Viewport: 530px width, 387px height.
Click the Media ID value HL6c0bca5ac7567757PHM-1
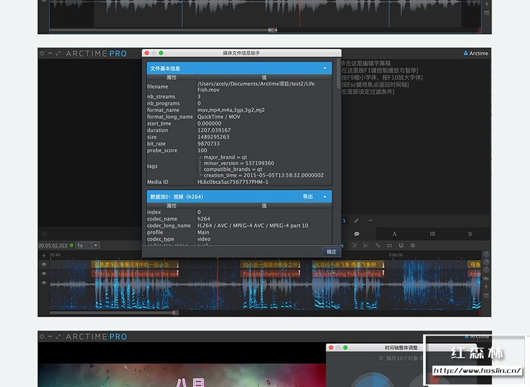[233, 182]
